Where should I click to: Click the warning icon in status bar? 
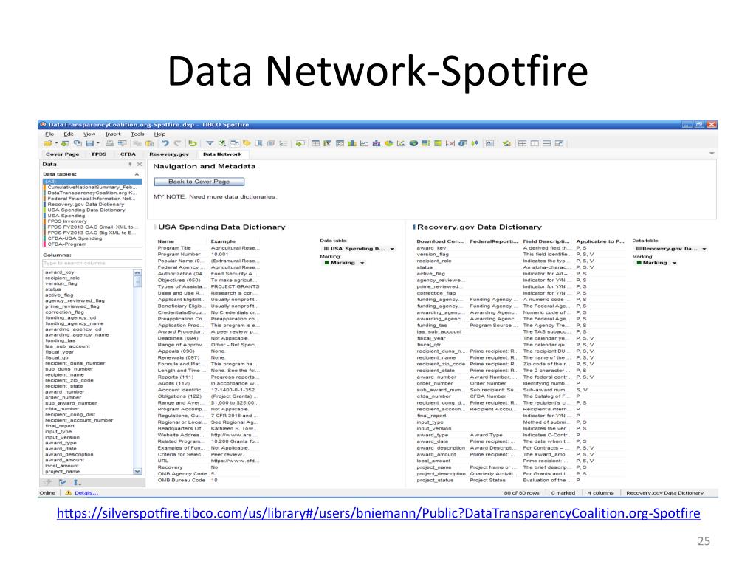click(x=69, y=492)
